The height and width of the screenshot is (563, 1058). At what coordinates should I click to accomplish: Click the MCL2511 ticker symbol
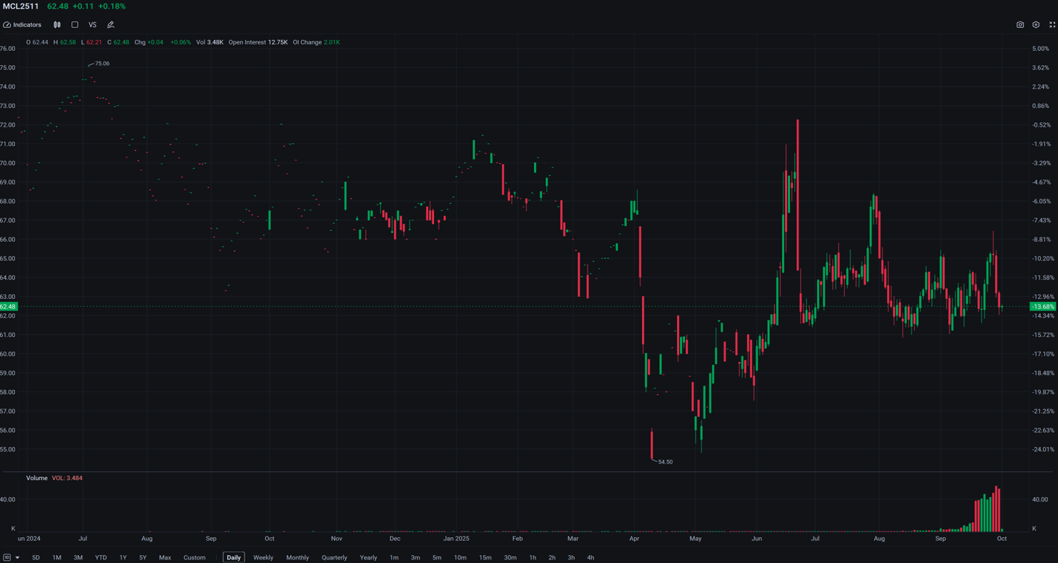tap(21, 6)
